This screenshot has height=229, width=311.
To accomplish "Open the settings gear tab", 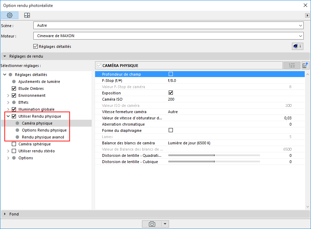I will (x=10, y=15).
